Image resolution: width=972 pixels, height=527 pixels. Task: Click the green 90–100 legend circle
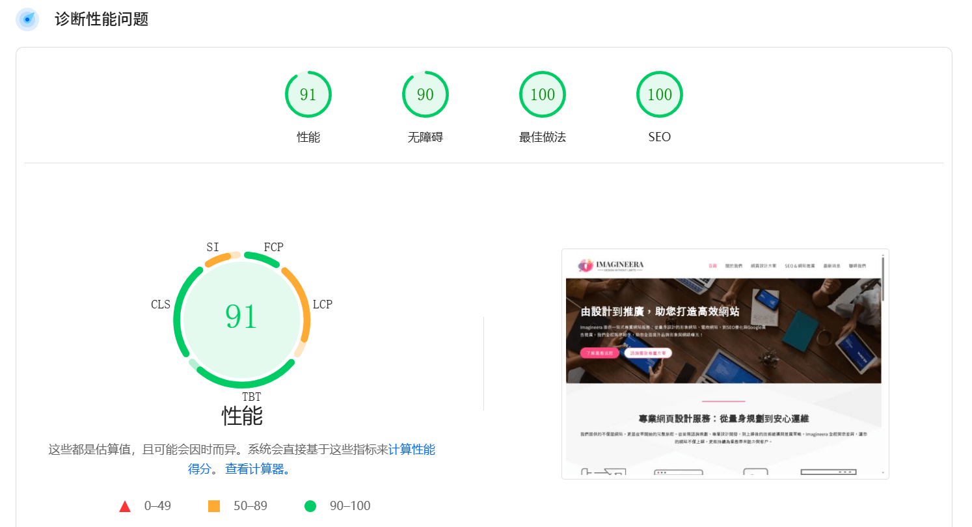(310, 506)
